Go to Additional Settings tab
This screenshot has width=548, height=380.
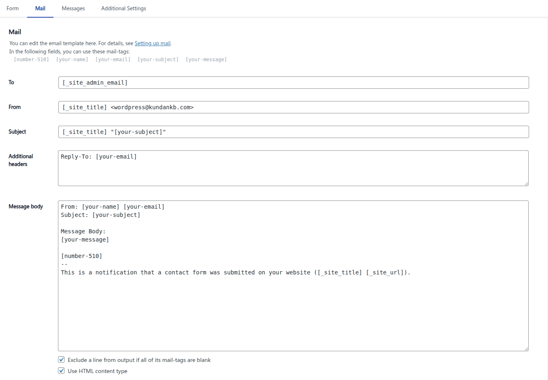[123, 8]
